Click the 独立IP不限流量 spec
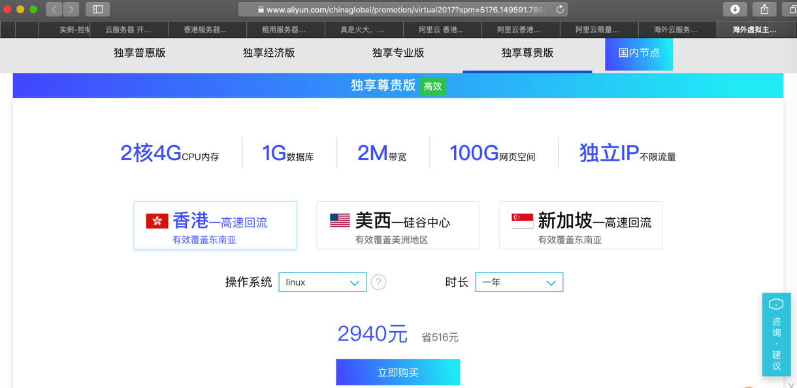This screenshot has width=797, height=388. pos(628,154)
